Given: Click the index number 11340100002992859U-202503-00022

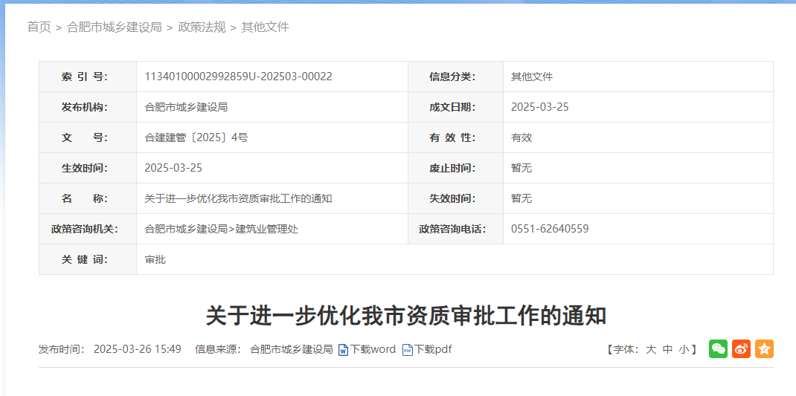Looking at the screenshot, I should tap(238, 77).
